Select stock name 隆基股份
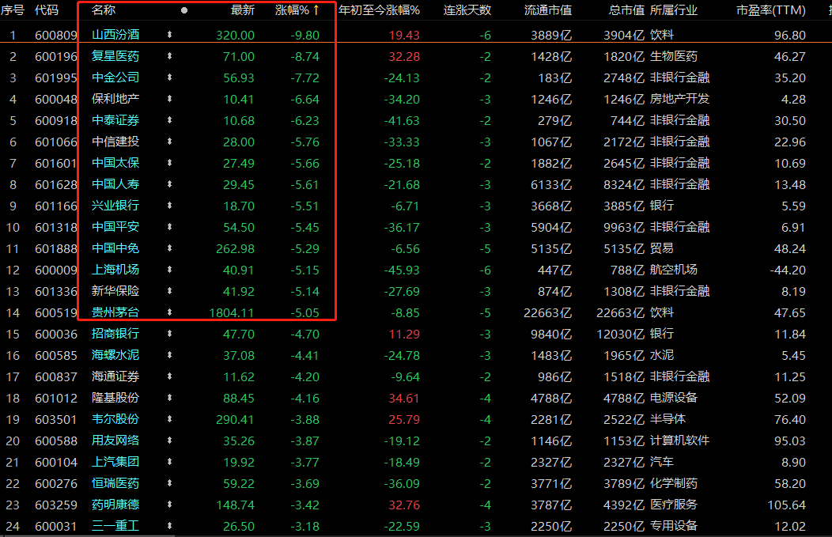 115,398
